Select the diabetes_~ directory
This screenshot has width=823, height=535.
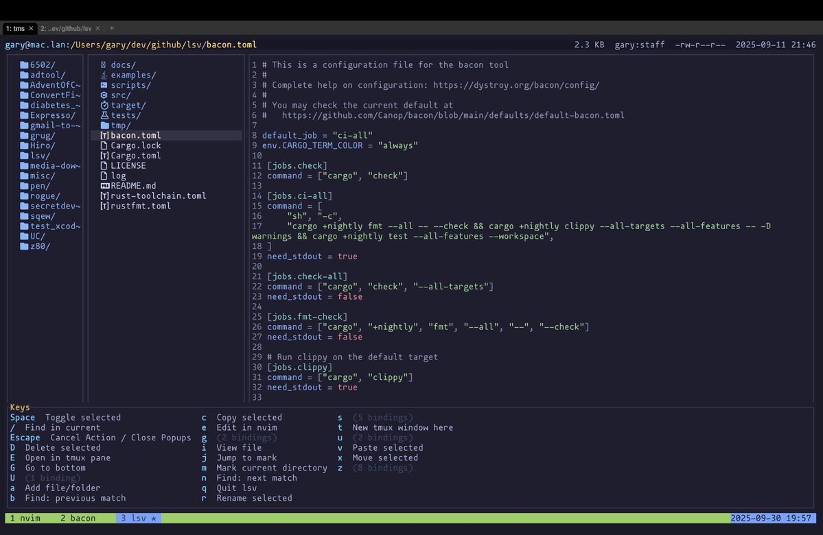tap(50, 106)
